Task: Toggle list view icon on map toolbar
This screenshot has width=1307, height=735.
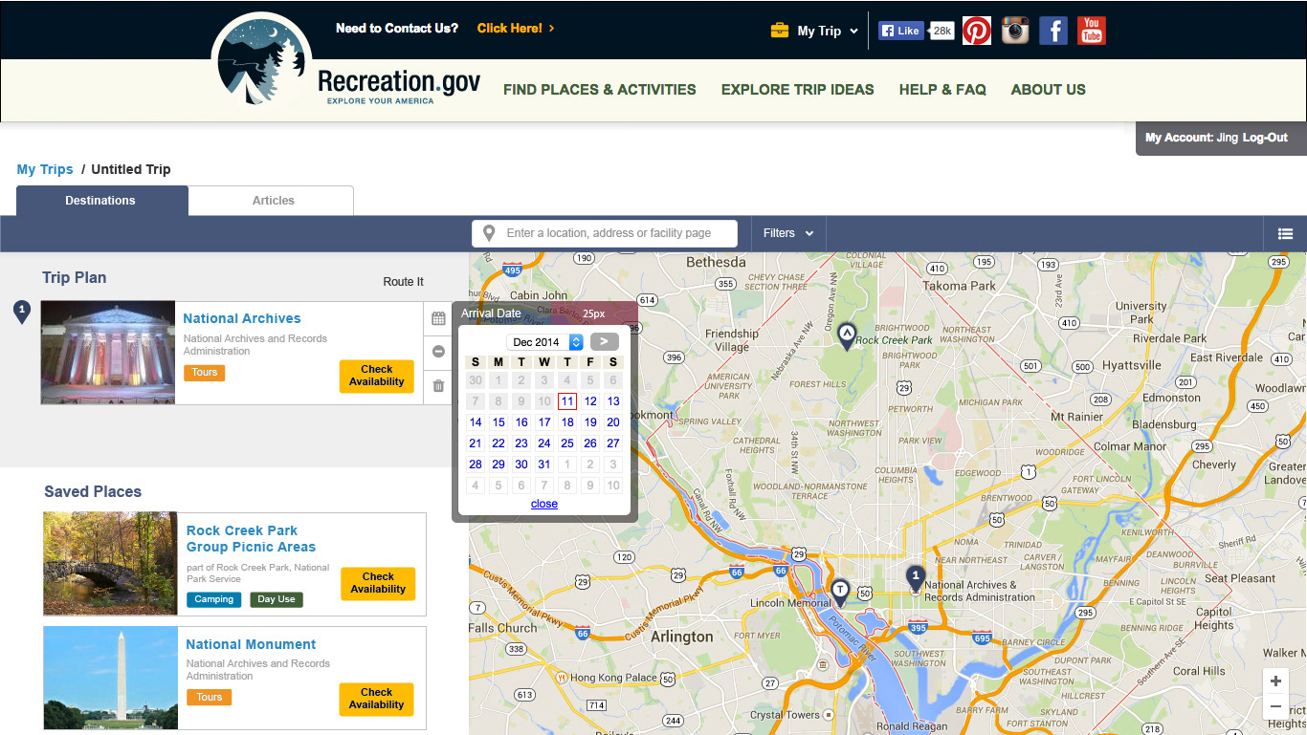Action: 1285,233
